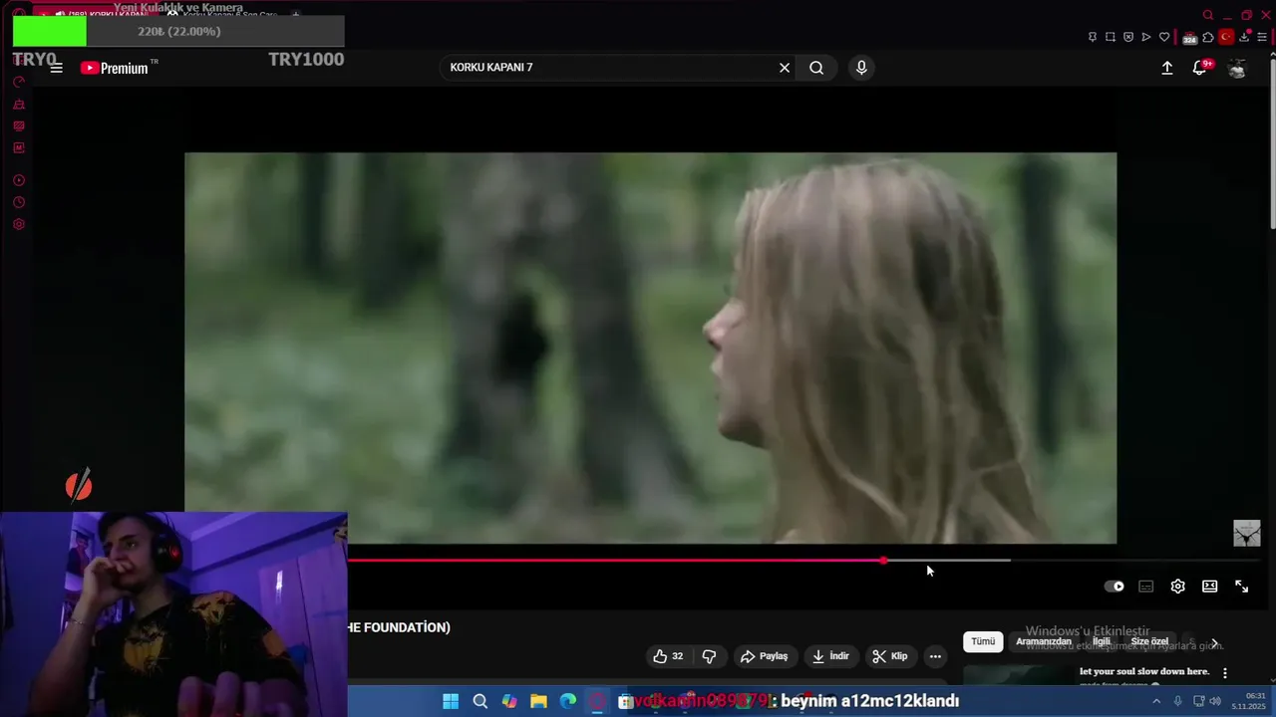Clear the KORKU KAPANI 7 search text
This screenshot has height=717, width=1276.
click(x=785, y=68)
